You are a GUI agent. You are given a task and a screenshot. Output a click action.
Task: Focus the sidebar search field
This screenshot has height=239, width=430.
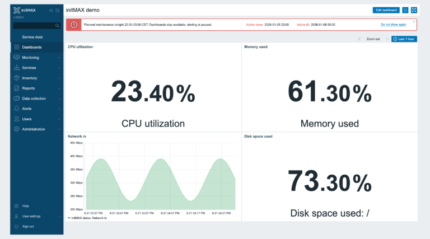tap(37, 26)
